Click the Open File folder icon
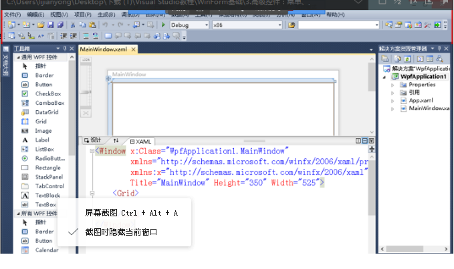 pyautogui.click(x=41, y=25)
